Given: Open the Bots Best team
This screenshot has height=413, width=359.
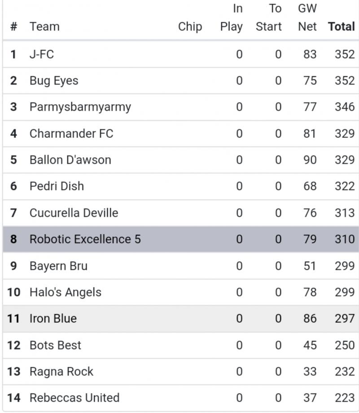Looking at the screenshot, I should pyautogui.click(x=55, y=345).
